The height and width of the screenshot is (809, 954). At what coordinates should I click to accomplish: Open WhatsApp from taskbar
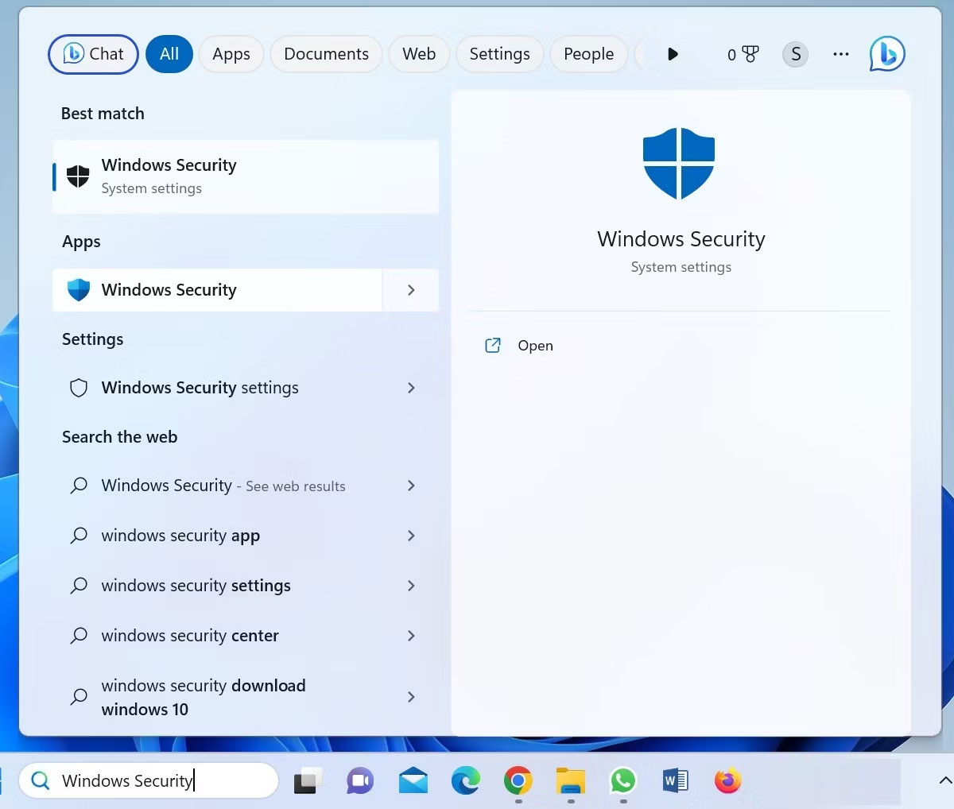(x=623, y=781)
